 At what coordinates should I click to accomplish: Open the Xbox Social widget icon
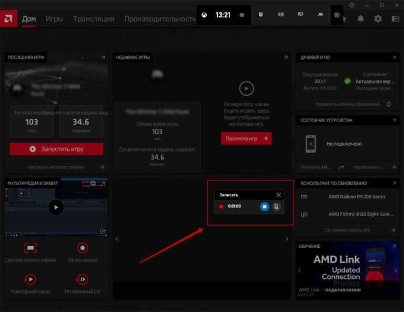click(x=320, y=14)
